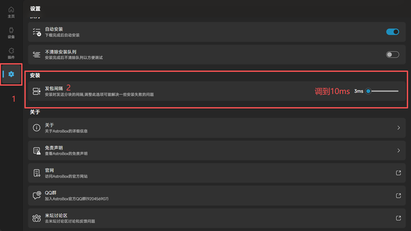Image resolution: width=411 pixels, height=231 pixels.
Task: Open the QQ群 external link arrow
Action: (x=399, y=196)
